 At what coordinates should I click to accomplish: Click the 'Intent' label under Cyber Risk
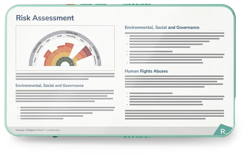pyautogui.click(x=82, y=40)
